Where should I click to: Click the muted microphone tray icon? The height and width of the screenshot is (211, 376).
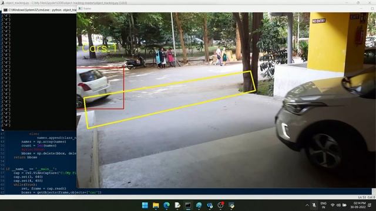(x=314, y=205)
